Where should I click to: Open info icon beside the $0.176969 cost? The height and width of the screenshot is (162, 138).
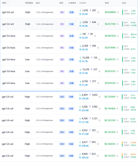(x=117, y=97)
